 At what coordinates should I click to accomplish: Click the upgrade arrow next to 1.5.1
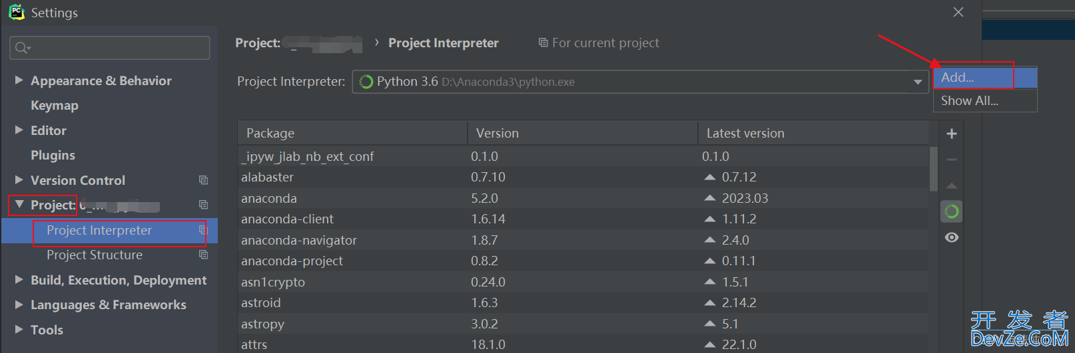(710, 282)
